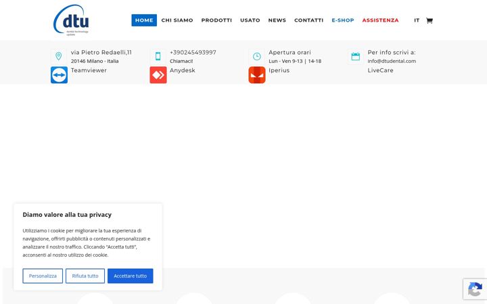Screen dimensions: 487x304
Task: Click Accettare tutto button
Action: coord(130,276)
